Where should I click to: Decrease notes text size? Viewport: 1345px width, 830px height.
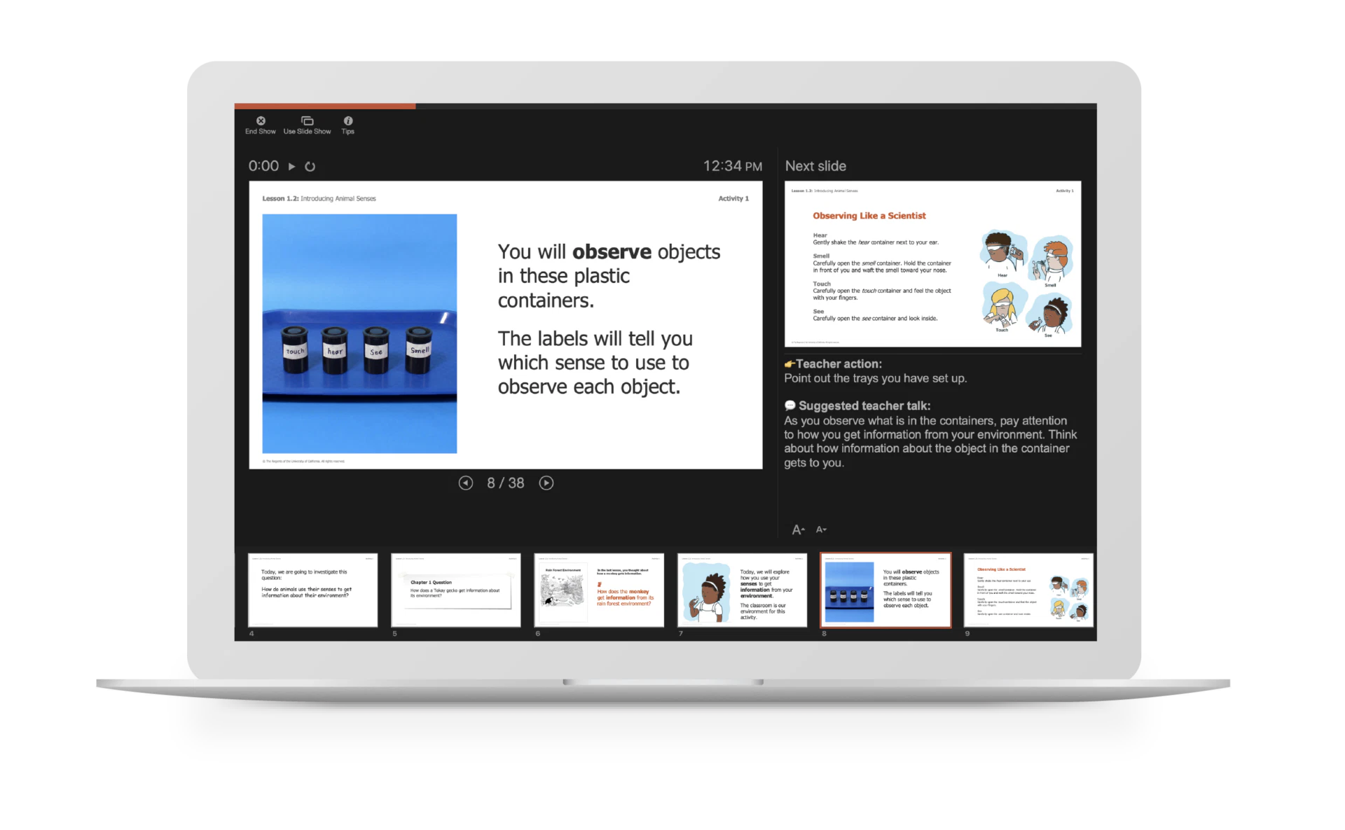(821, 530)
